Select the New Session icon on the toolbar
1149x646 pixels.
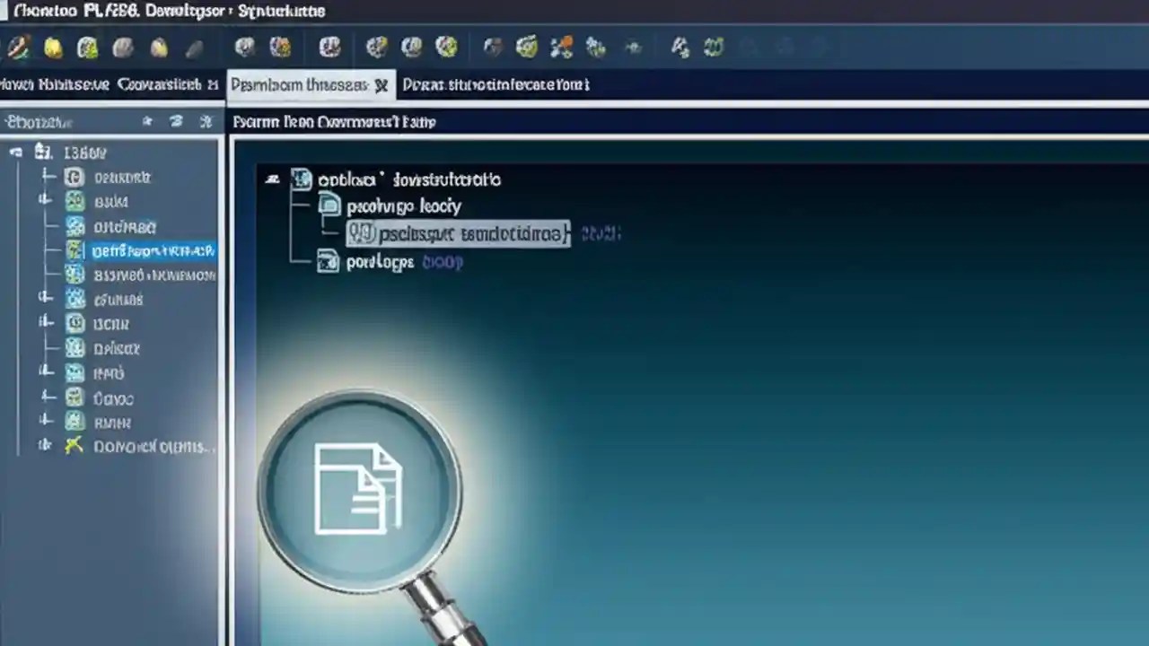(20, 48)
